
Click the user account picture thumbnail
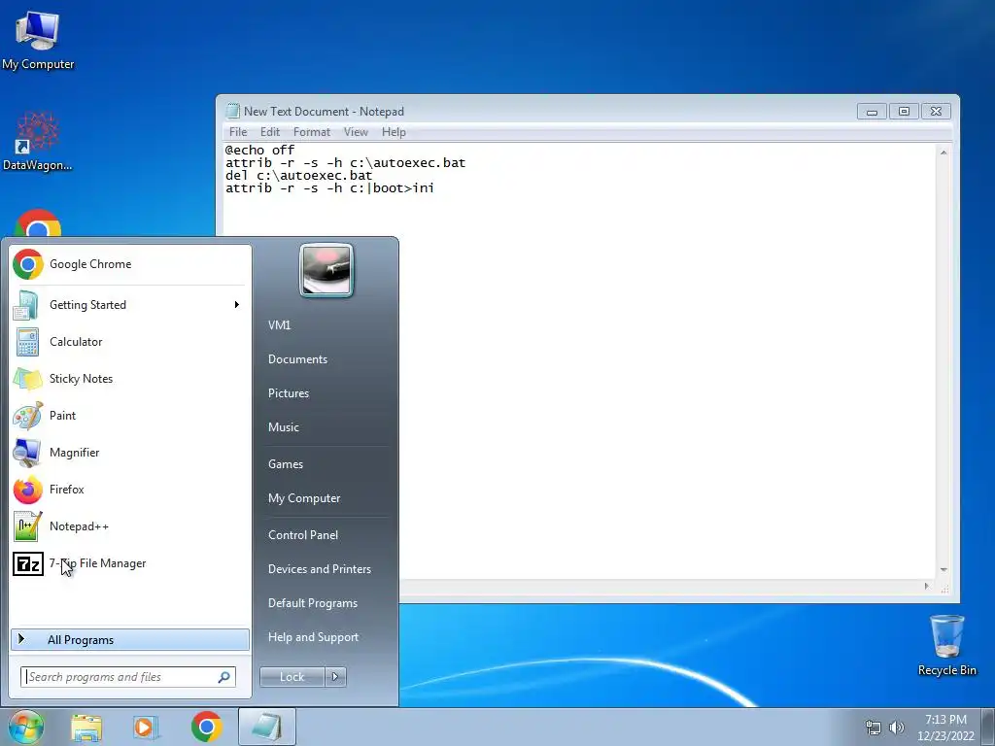326,270
